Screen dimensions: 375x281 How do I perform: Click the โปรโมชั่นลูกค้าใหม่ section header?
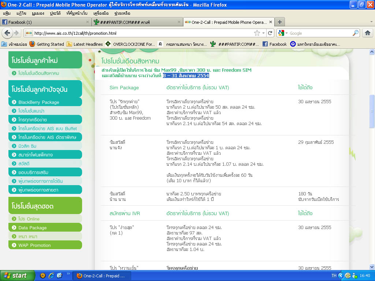pos(45,60)
